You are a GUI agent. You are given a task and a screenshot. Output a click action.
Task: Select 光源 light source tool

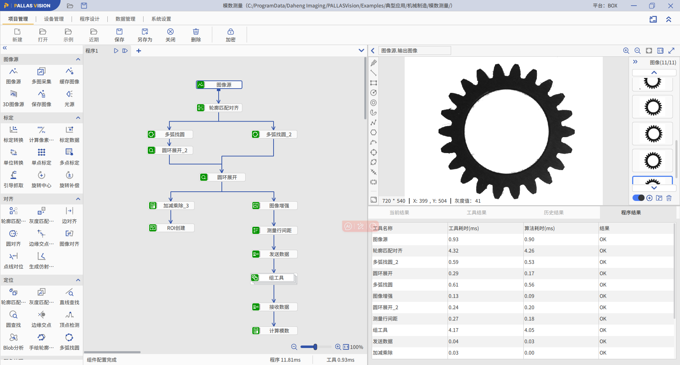tap(69, 99)
